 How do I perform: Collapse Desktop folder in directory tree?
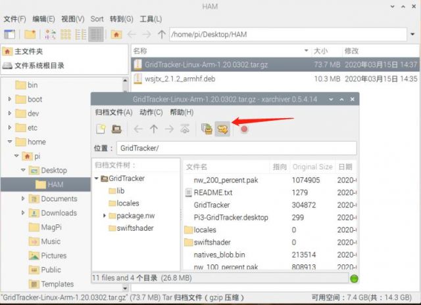(x=23, y=170)
